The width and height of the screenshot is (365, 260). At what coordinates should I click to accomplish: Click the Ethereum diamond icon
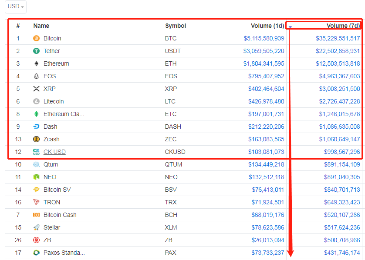tap(36, 63)
